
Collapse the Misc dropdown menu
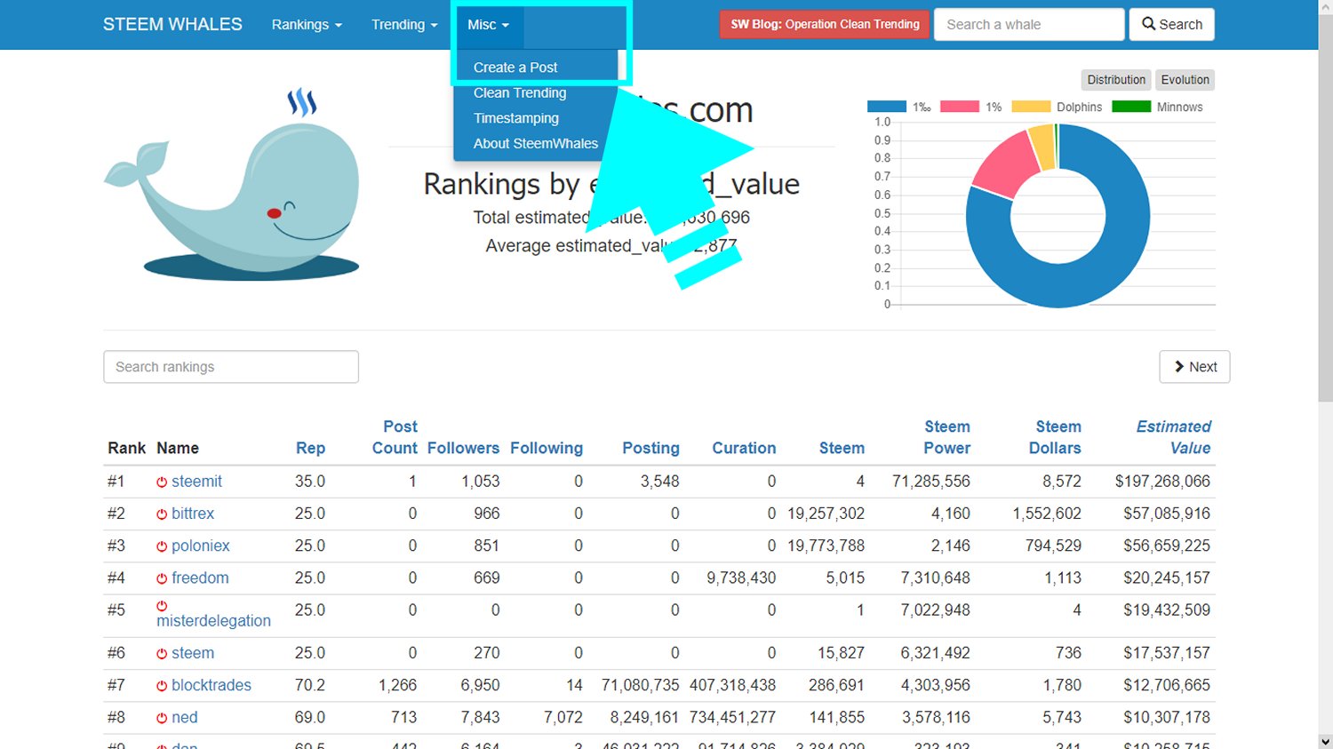488,25
